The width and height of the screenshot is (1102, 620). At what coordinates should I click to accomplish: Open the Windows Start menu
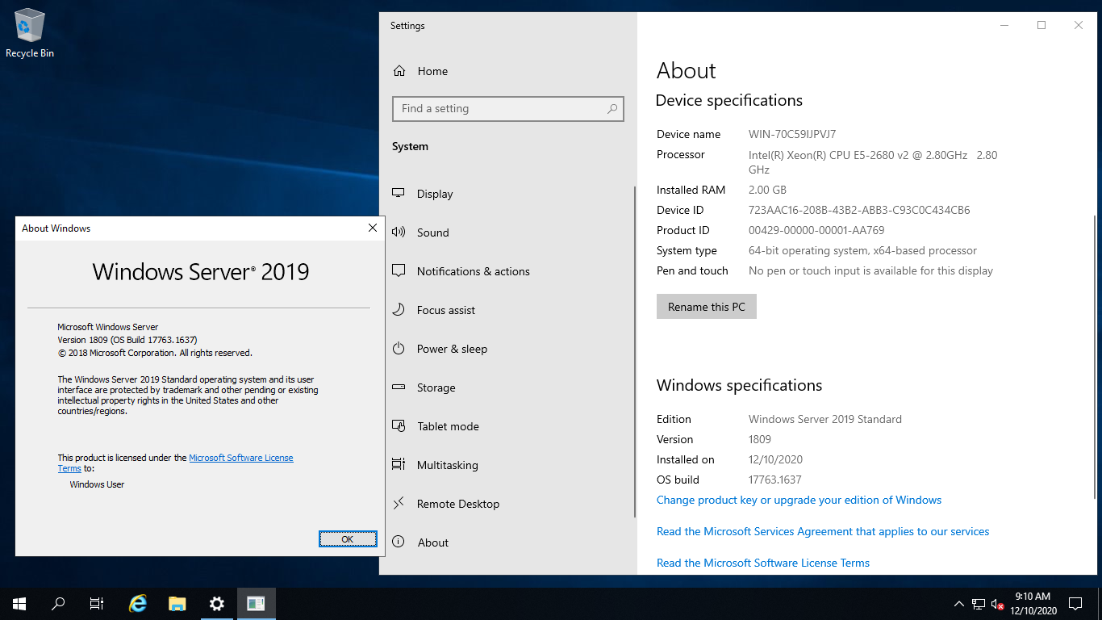coord(19,604)
